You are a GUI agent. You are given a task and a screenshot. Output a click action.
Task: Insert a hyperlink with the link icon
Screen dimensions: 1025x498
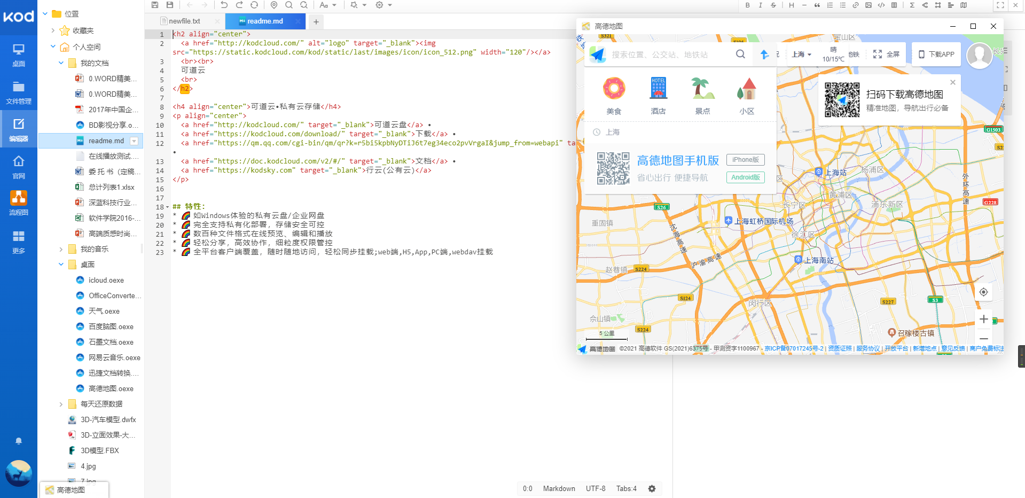click(x=856, y=5)
